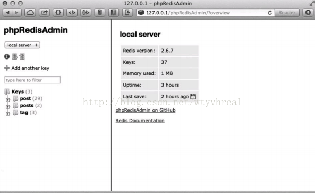Screen dimensions: 315x193
Task: Close the window with the red button
Action: tap(5, 3)
